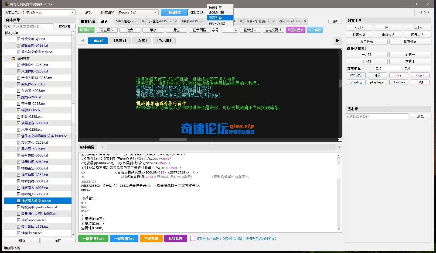Screen dimensions: 436x253
Task: Open 标签管理 label management
Action: click(175, 238)
